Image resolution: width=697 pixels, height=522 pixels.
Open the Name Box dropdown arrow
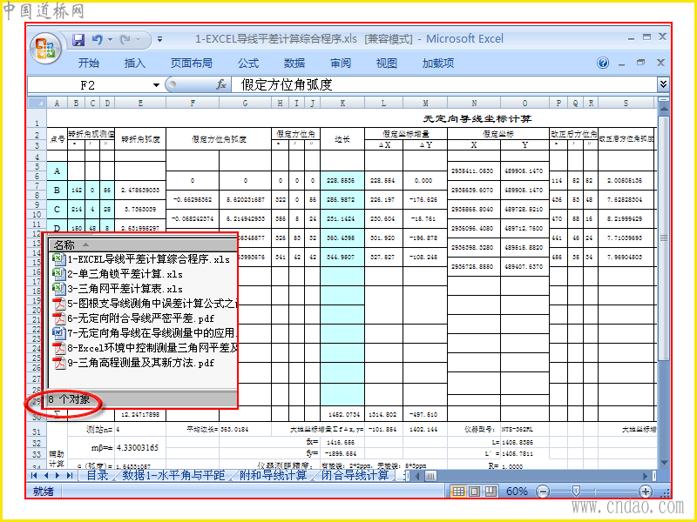point(156,84)
